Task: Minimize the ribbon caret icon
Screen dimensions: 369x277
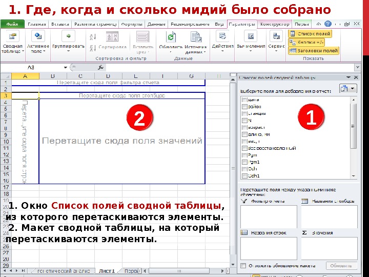Action: click(x=318, y=24)
